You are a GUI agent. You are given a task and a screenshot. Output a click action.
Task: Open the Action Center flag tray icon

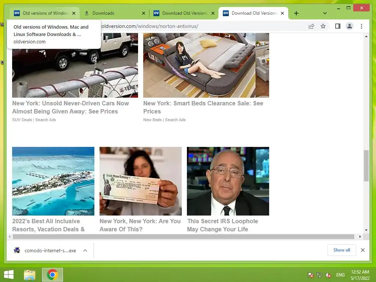[x=311, y=275]
